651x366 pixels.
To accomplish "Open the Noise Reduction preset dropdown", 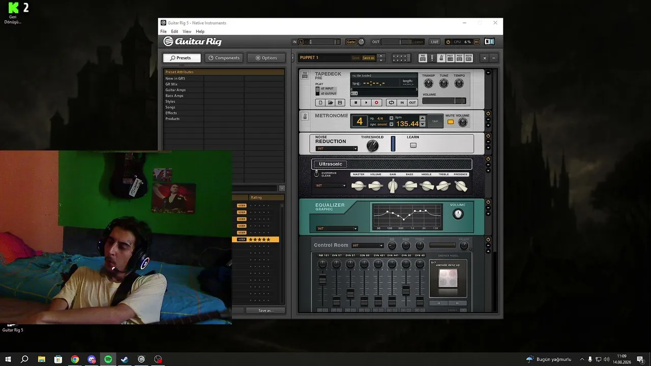I will pyautogui.click(x=336, y=148).
